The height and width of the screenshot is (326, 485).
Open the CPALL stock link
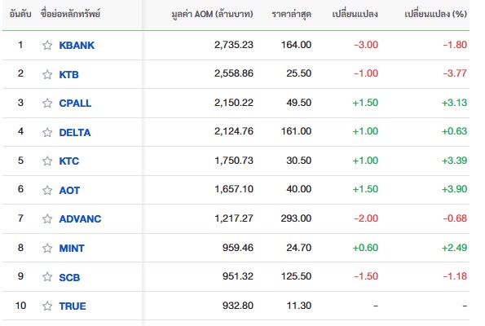75,103
